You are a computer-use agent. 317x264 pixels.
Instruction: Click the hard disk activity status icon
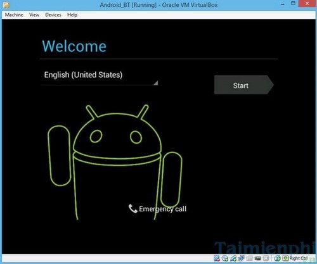[x=217, y=258]
